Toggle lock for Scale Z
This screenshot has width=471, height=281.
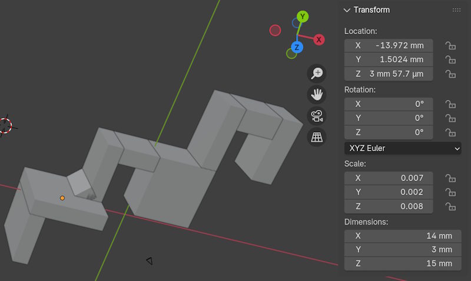coord(450,206)
